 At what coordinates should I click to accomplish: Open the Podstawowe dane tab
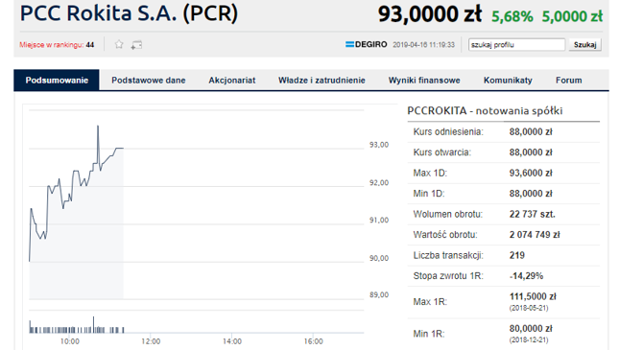(x=149, y=81)
